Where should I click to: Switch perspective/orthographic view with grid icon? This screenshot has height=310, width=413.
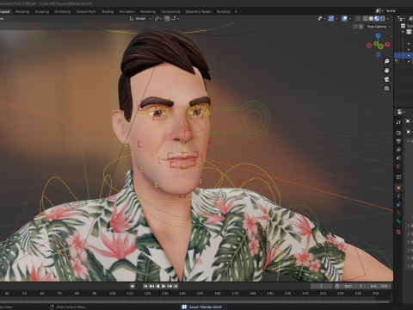[386, 88]
